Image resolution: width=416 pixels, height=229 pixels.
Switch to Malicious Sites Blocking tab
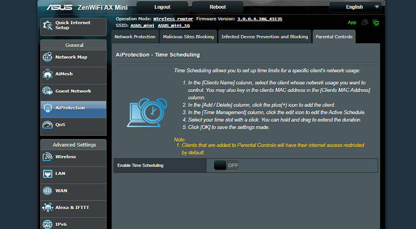[188, 37]
